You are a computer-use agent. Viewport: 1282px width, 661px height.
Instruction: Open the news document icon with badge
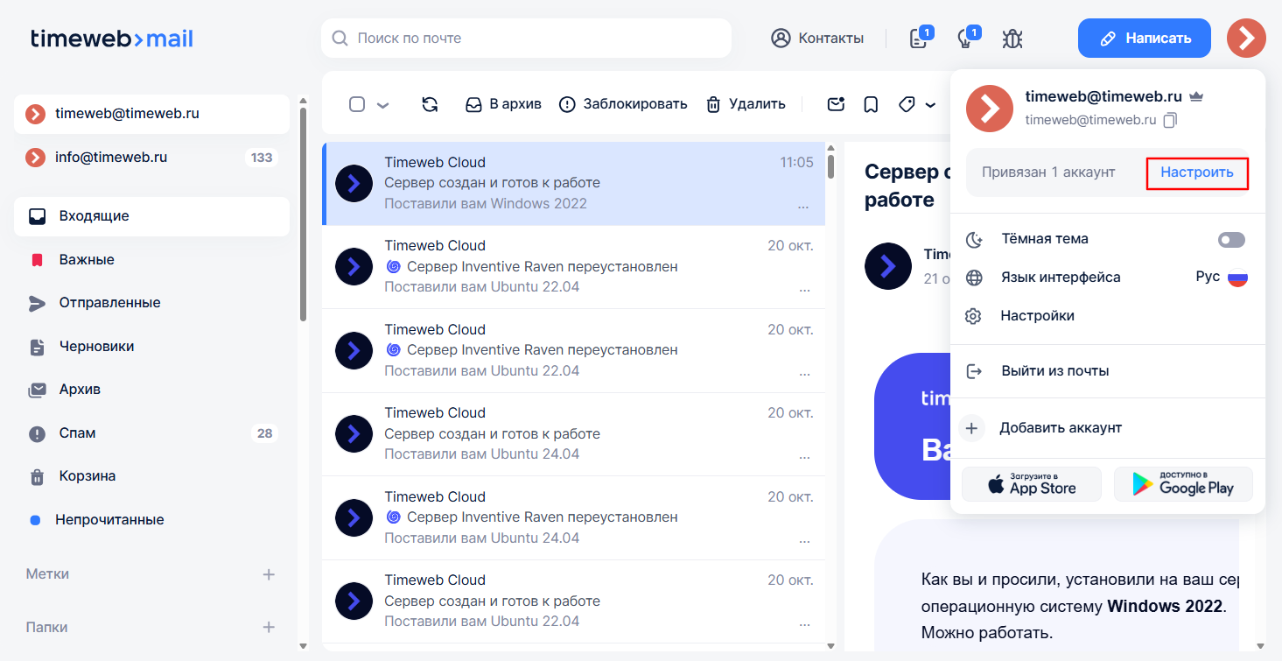(918, 39)
